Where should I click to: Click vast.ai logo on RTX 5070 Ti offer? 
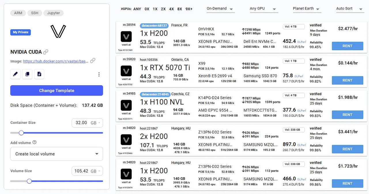pos(126,71)
